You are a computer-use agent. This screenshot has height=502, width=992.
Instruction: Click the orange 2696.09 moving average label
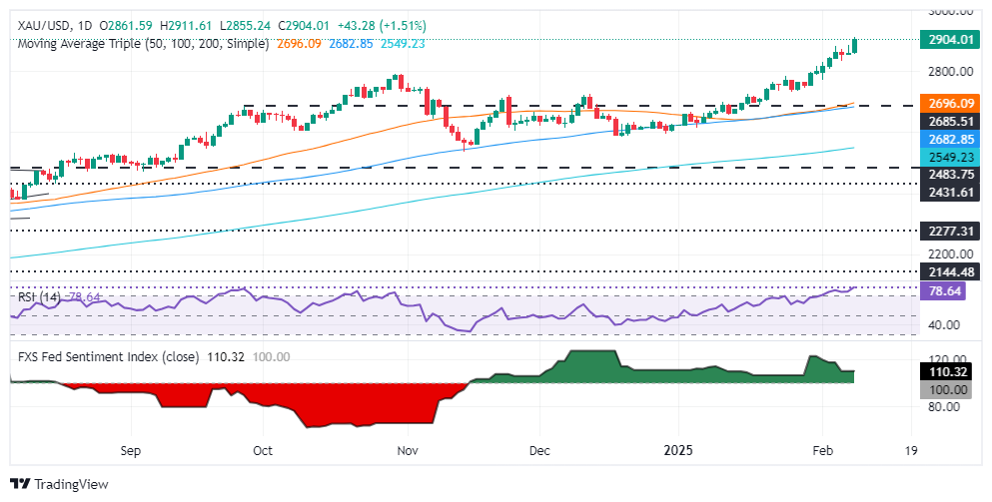[x=948, y=103]
